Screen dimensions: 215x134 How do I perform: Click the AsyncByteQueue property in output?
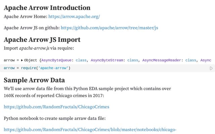pos(56,60)
